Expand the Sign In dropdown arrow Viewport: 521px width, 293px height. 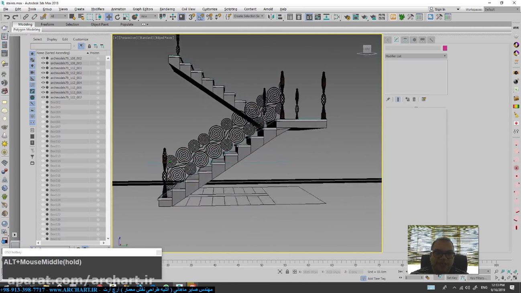(458, 9)
